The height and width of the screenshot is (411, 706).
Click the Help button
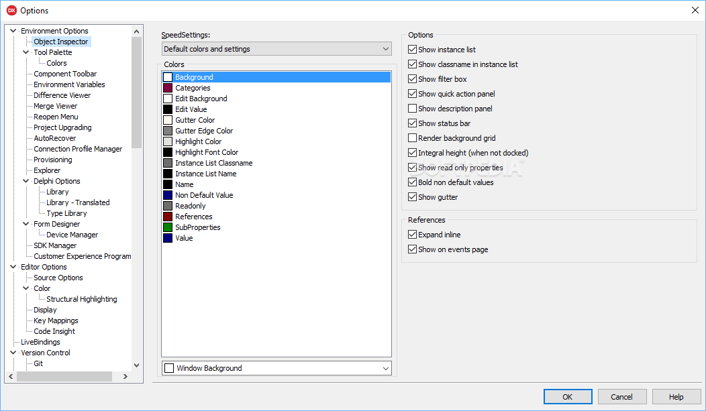pyautogui.click(x=676, y=397)
